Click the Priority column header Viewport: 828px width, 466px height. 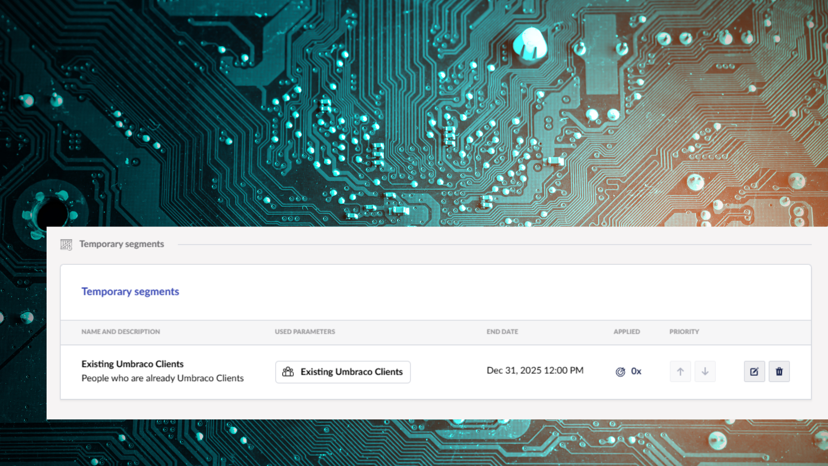tap(684, 332)
